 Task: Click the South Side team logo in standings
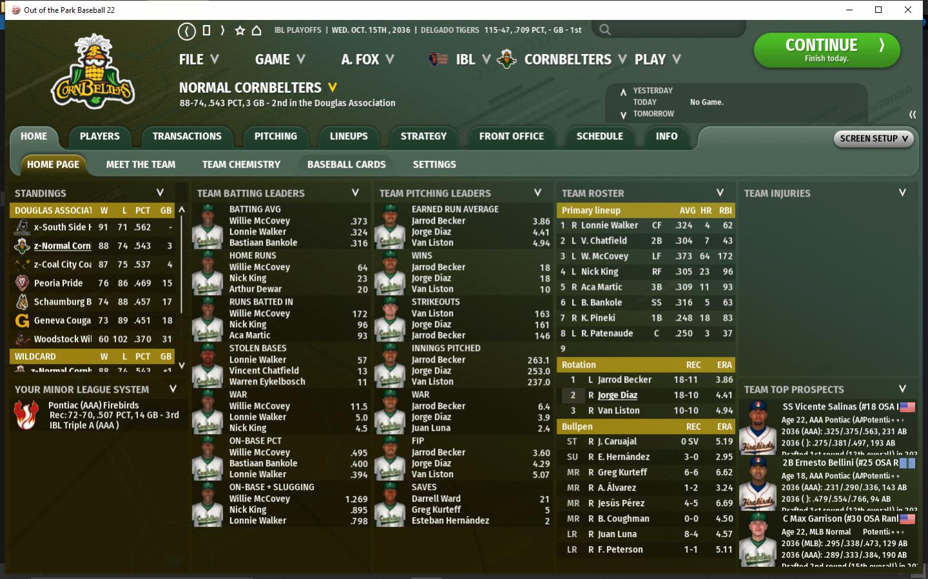[22, 227]
